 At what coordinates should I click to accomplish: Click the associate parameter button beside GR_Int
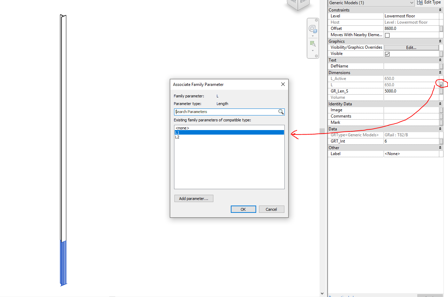click(x=442, y=141)
